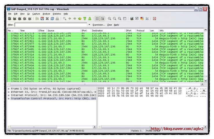The width and height of the screenshot is (214, 139).
Task: Jump to the first packet
Action: (x=85, y=19)
